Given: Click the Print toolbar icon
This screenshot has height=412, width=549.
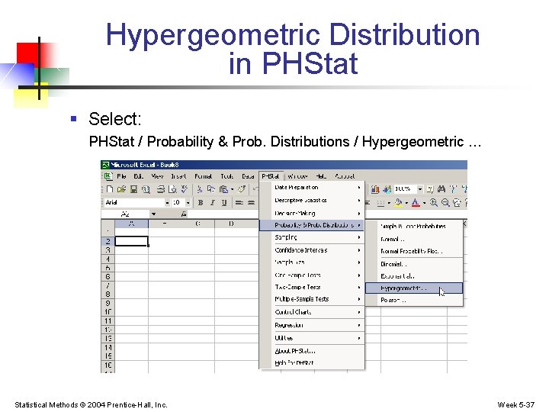Looking at the screenshot, I should (161, 189).
